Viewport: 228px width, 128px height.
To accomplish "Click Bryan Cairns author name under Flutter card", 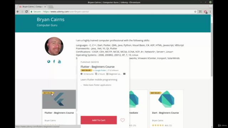I will 50,121.
